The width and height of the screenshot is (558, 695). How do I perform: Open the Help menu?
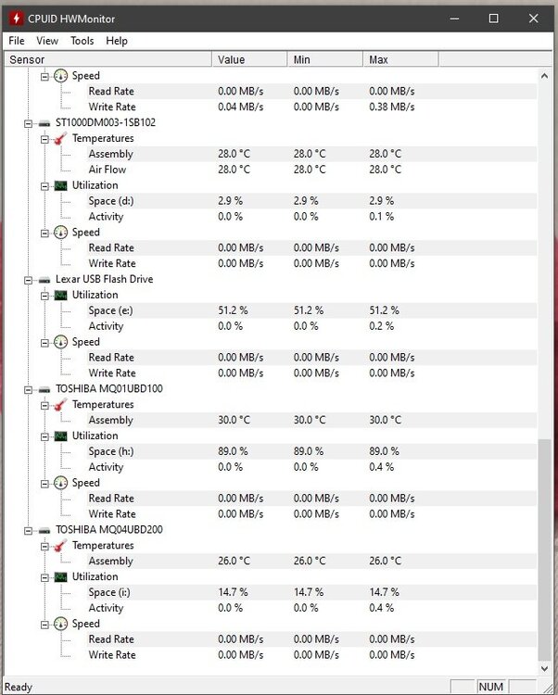[117, 41]
